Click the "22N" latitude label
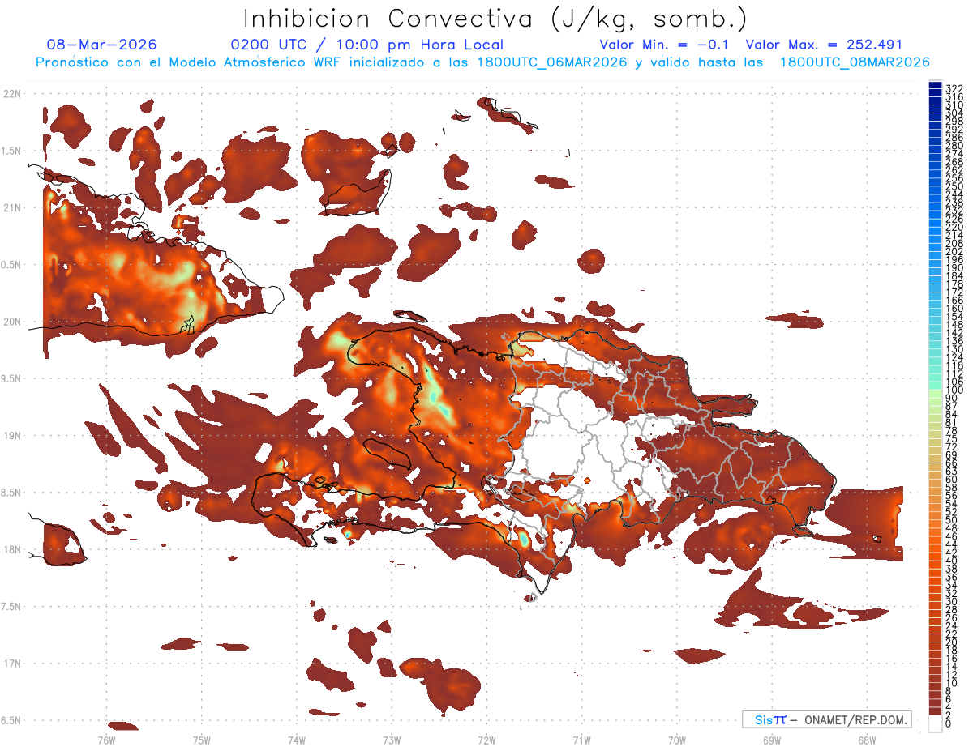Viewport: 973px width, 751px height. [11, 94]
